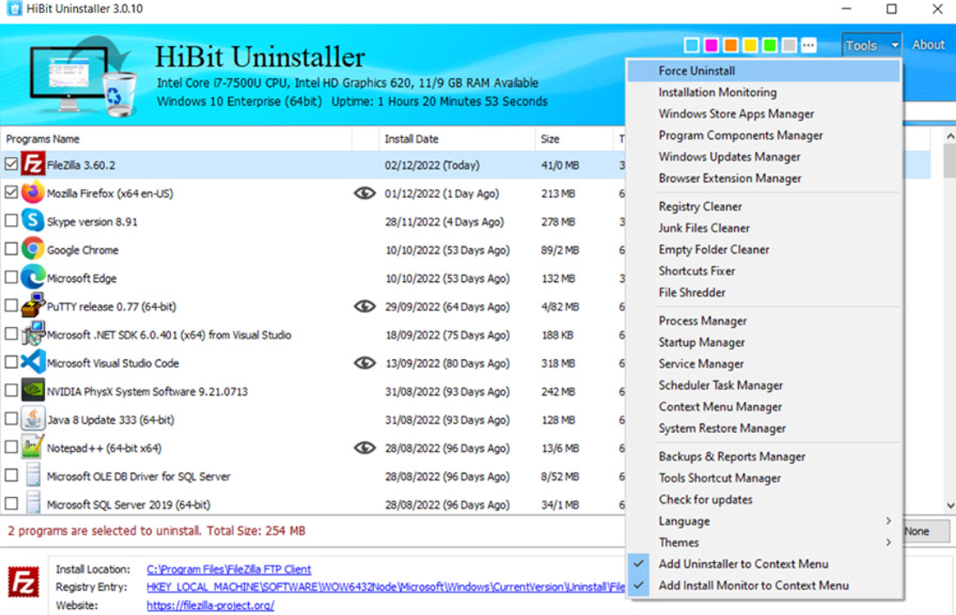Check the Notepad++ checkbox

point(11,447)
